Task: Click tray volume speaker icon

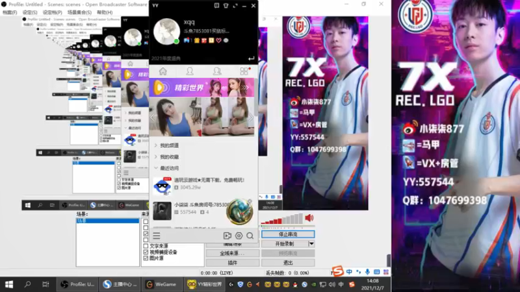Action: coord(332,284)
